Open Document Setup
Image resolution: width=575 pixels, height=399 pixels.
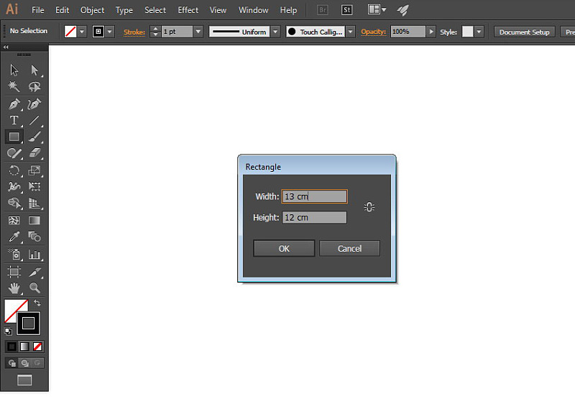[x=524, y=32]
